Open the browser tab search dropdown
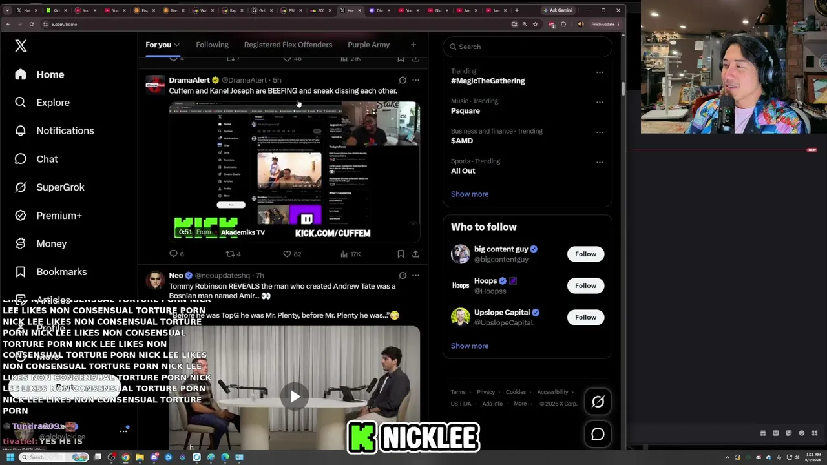 [8, 10]
